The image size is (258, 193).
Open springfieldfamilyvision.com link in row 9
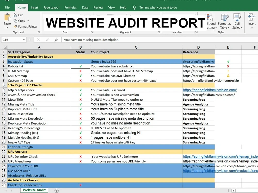click(210, 90)
